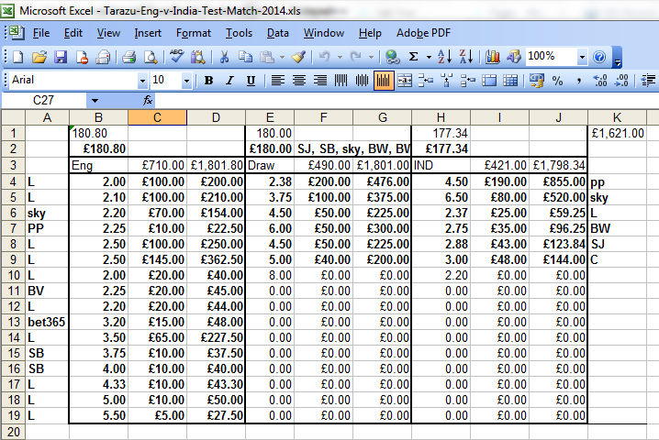Toggle Underline formatting
Image resolution: width=659 pixels, height=440 pixels.
coord(251,81)
